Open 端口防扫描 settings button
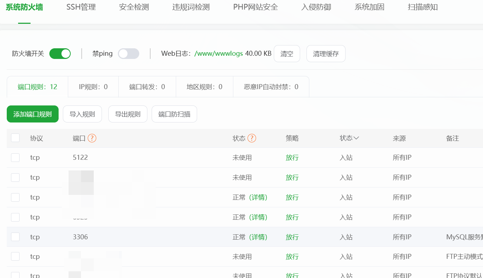The image size is (483, 278). pos(174,114)
